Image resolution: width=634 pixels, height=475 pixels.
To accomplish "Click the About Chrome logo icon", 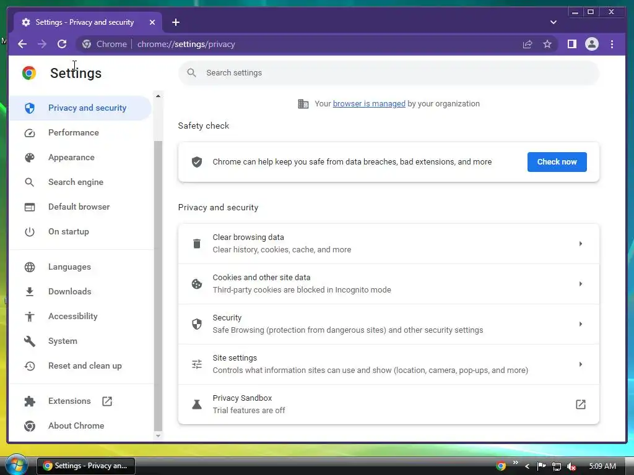I will point(30,426).
